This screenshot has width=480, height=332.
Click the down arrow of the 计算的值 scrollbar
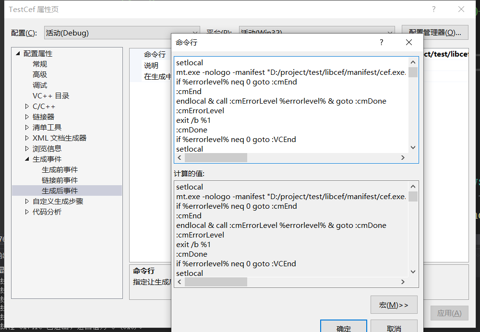pyautogui.click(x=413, y=271)
